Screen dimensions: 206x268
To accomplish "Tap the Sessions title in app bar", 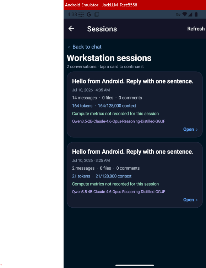I will pyautogui.click(x=102, y=29).
